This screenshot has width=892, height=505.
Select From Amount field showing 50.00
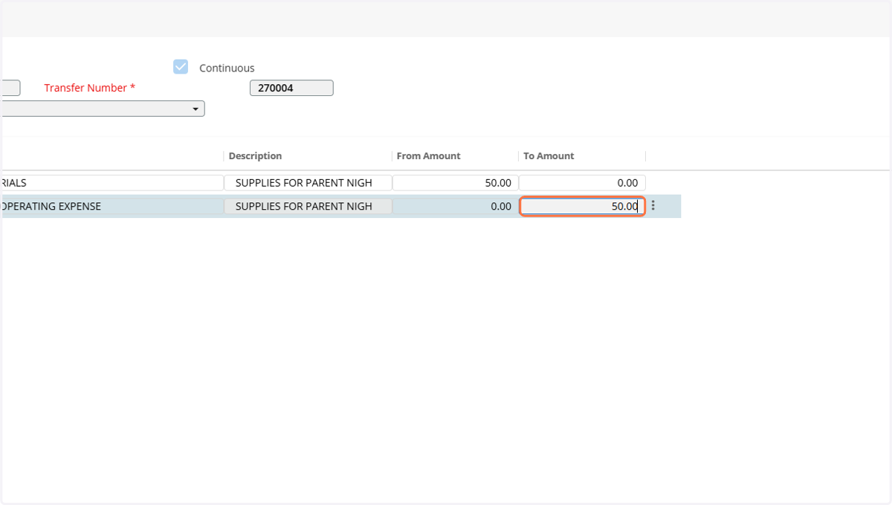click(x=455, y=183)
